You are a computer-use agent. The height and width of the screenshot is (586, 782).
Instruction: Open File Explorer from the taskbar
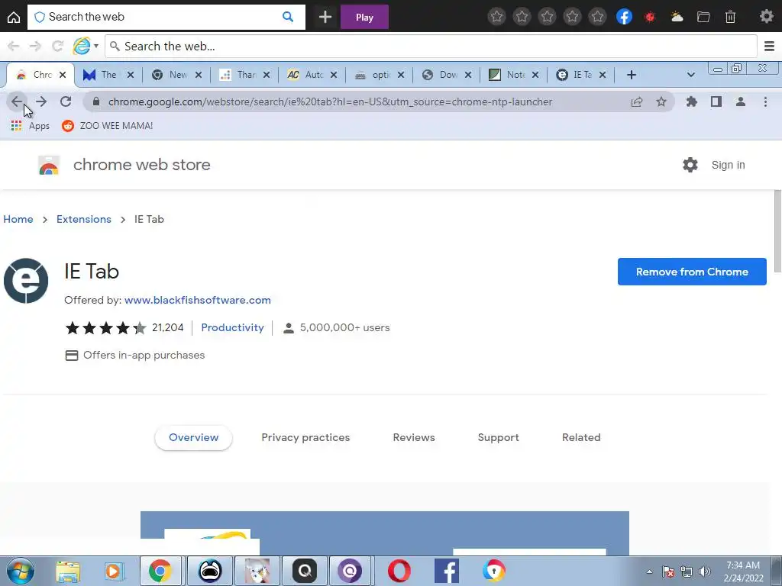point(68,571)
